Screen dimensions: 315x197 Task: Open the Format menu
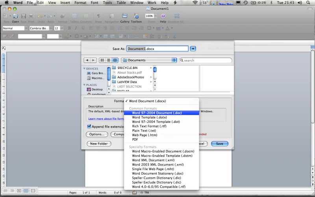coord(80,3)
